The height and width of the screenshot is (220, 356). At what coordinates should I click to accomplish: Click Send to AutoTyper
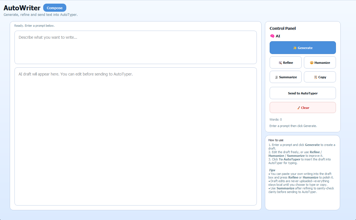pos(303,93)
